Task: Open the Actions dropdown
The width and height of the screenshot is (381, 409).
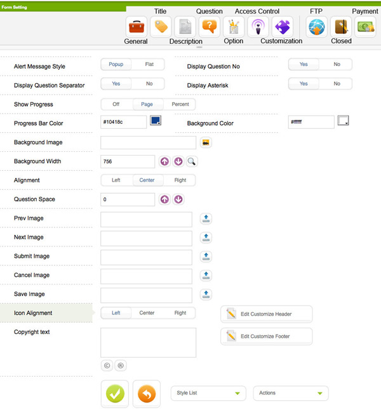Action: tap(291, 393)
